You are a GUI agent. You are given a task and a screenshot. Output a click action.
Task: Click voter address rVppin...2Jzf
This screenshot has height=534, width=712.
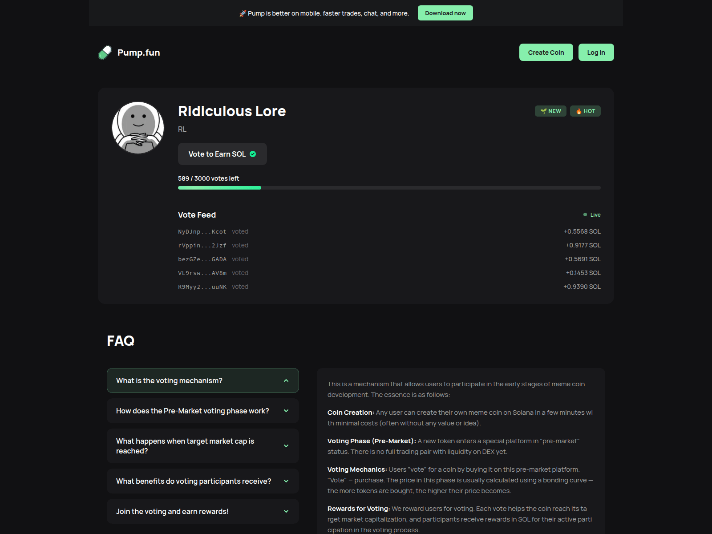coord(202,246)
